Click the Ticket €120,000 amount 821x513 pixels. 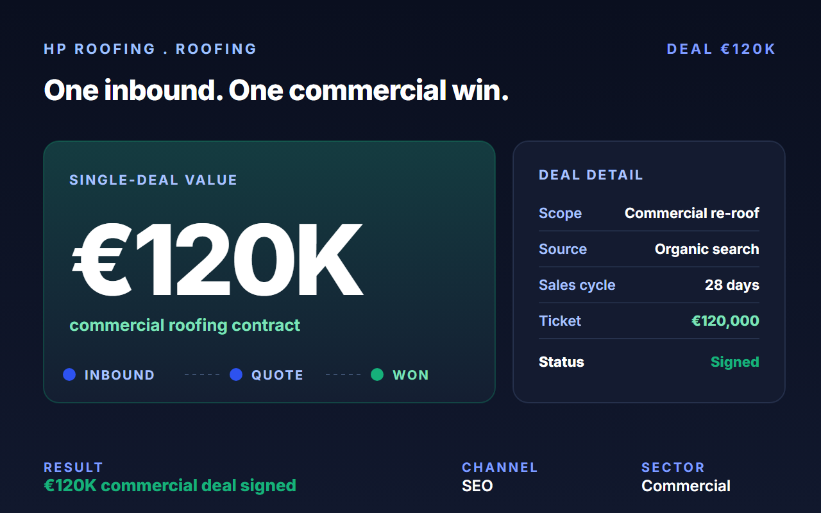tap(725, 321)
